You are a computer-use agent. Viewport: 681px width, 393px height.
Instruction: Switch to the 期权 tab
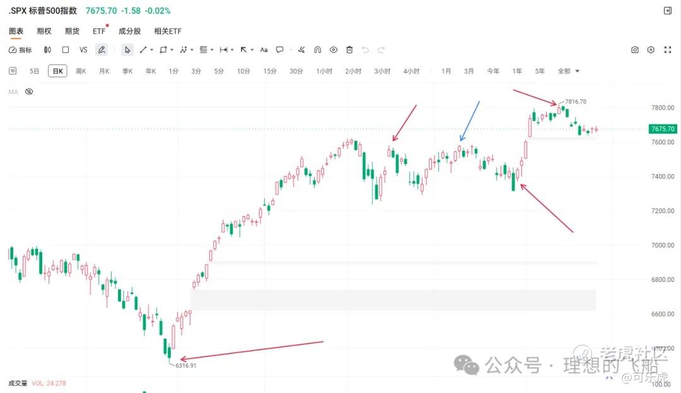point(44,32)
